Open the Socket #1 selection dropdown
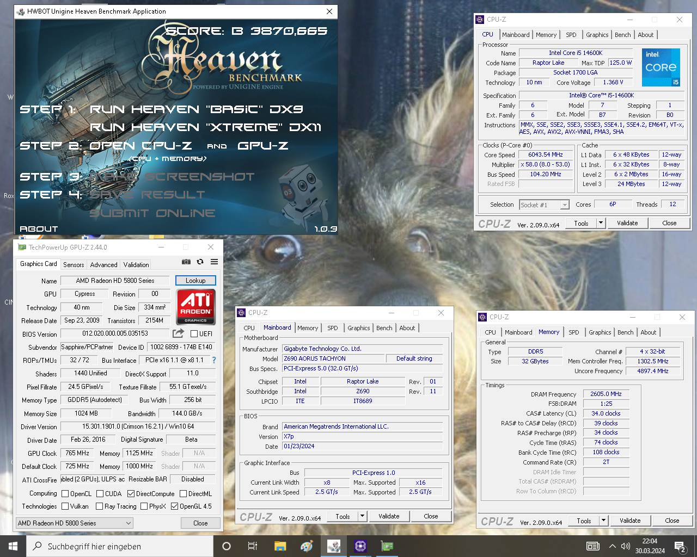697x557 pixels. [544, 205]
